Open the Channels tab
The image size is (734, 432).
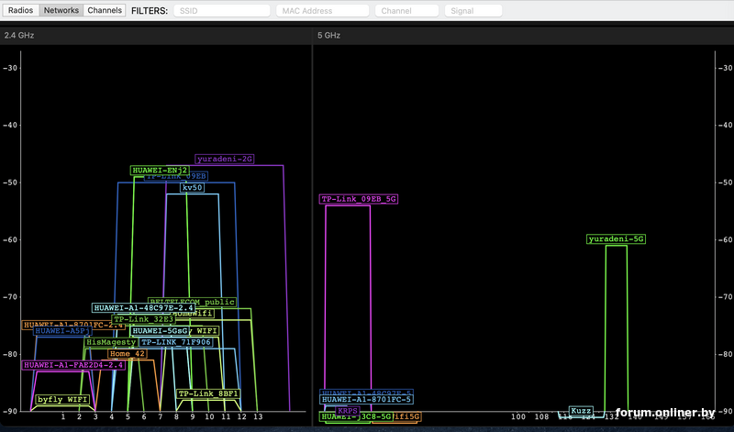(x=105, y=11)
